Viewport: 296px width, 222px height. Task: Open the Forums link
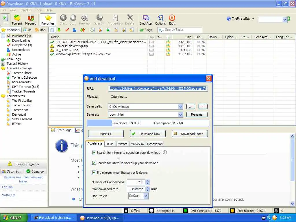pyautogui.click(x=7, y=187)
